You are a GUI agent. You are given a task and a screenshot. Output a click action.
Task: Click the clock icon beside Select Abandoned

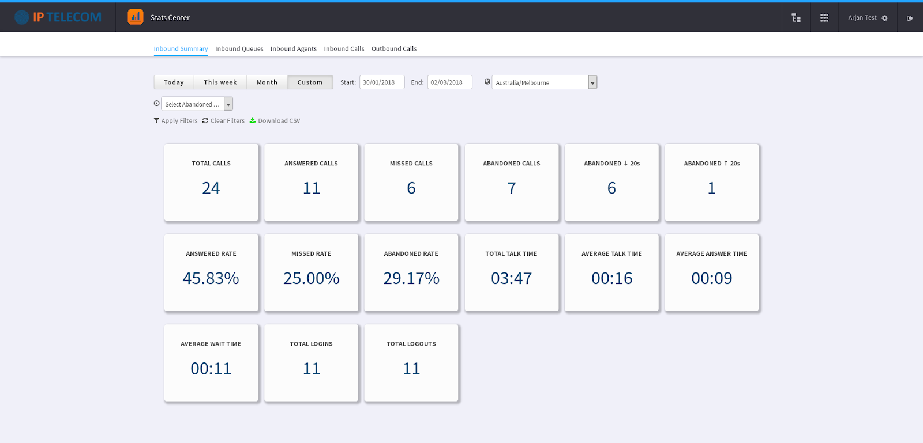point(157,104)
